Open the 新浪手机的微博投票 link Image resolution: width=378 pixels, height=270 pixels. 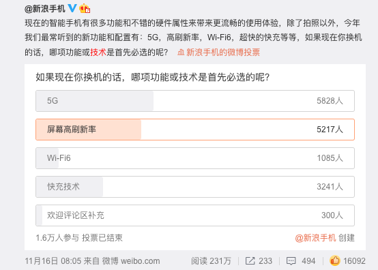(223, 52)
